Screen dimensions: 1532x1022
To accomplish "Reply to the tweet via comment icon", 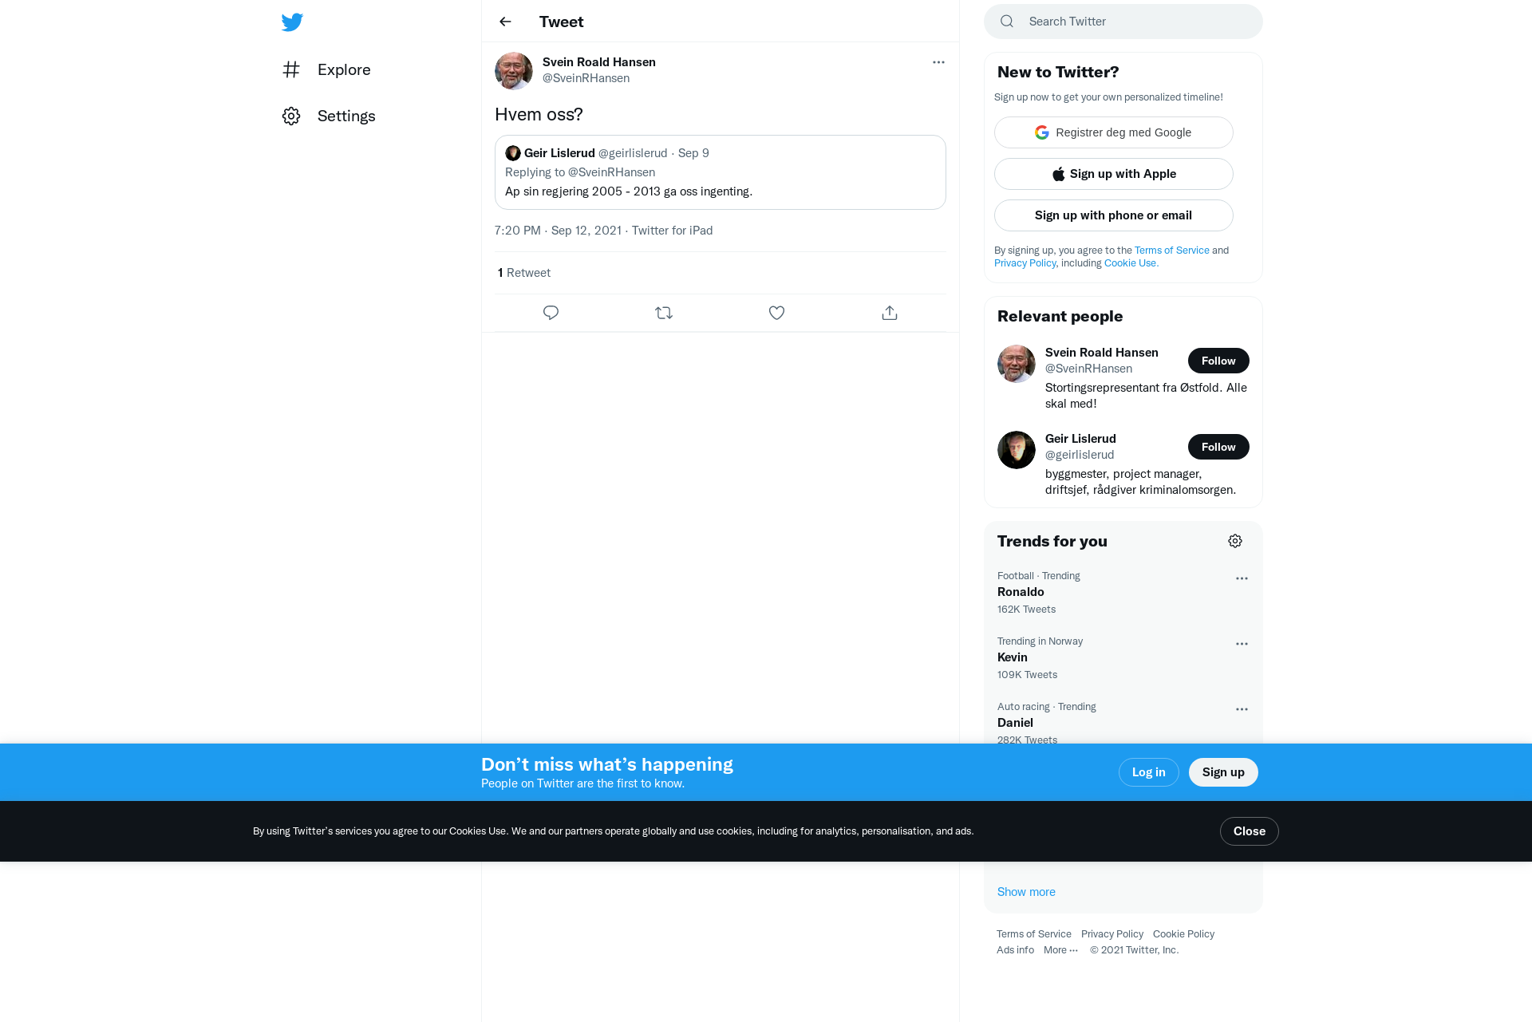I will (x=551, y=313).
